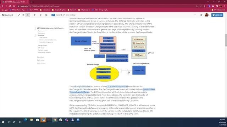This screenshot has width=227, height=127.
Task: Open HackMD help question mark icon
Action: click(x=40, y=15)
